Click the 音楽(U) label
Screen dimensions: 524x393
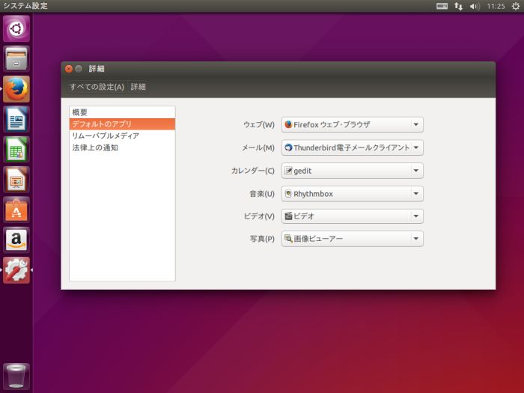262,194
